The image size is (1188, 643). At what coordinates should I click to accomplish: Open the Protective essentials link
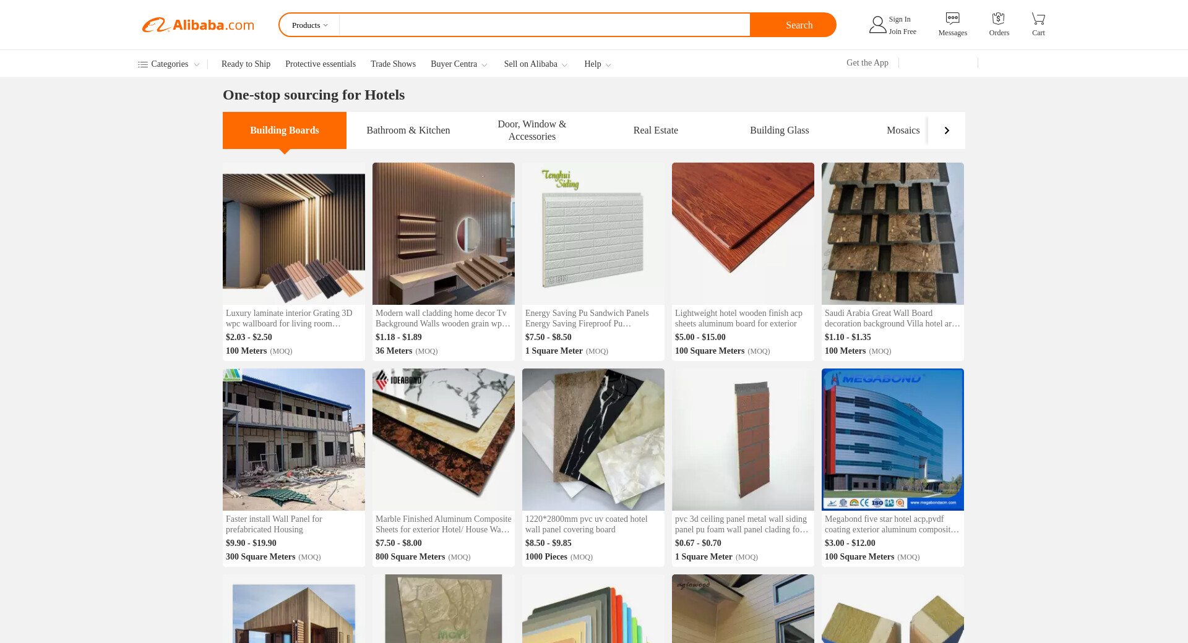point(321,64)
